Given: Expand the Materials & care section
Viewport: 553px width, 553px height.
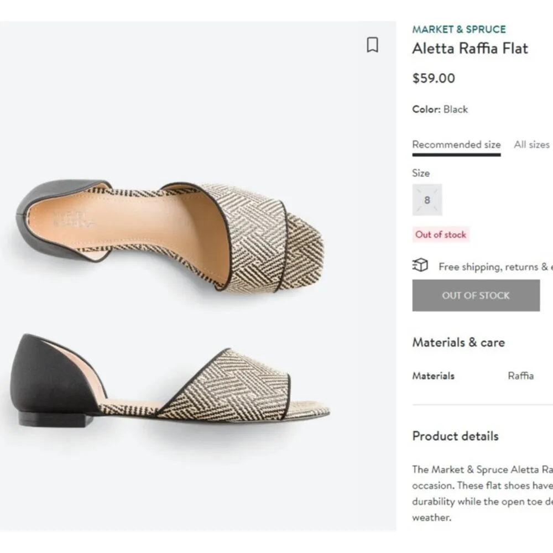Looking at the screenshot, I should pos(458,342).
